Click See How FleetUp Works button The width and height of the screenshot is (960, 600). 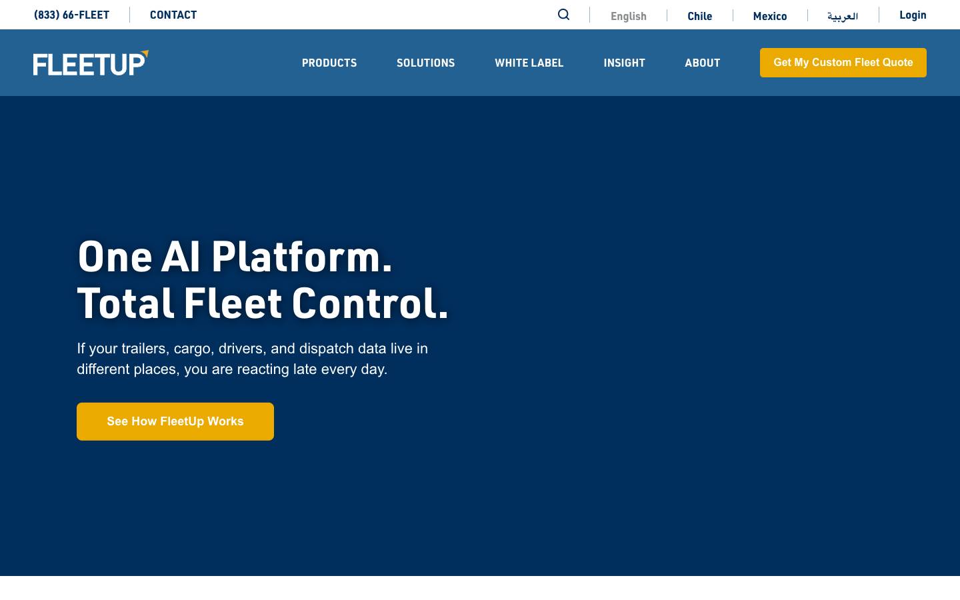tap(175, 421)
